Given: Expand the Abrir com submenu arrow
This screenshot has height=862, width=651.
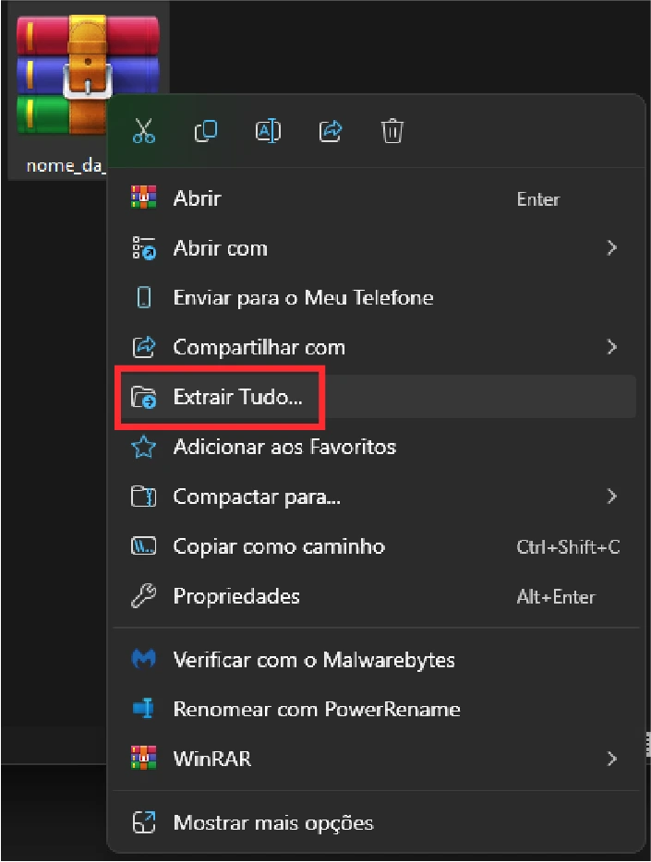Looking at the screenshot, I should point(611,247).
